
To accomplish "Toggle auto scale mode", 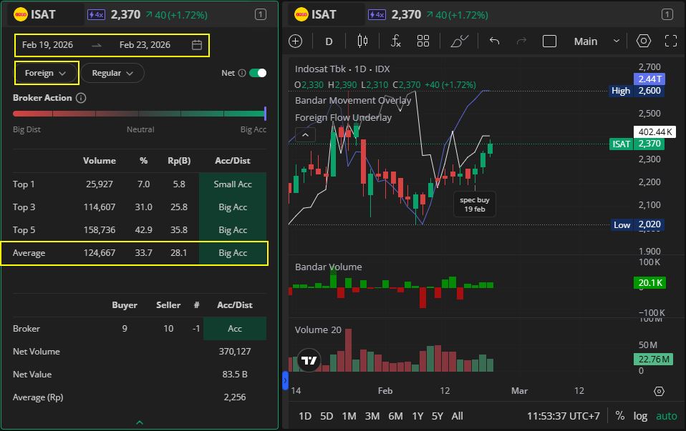I will 667,416.
